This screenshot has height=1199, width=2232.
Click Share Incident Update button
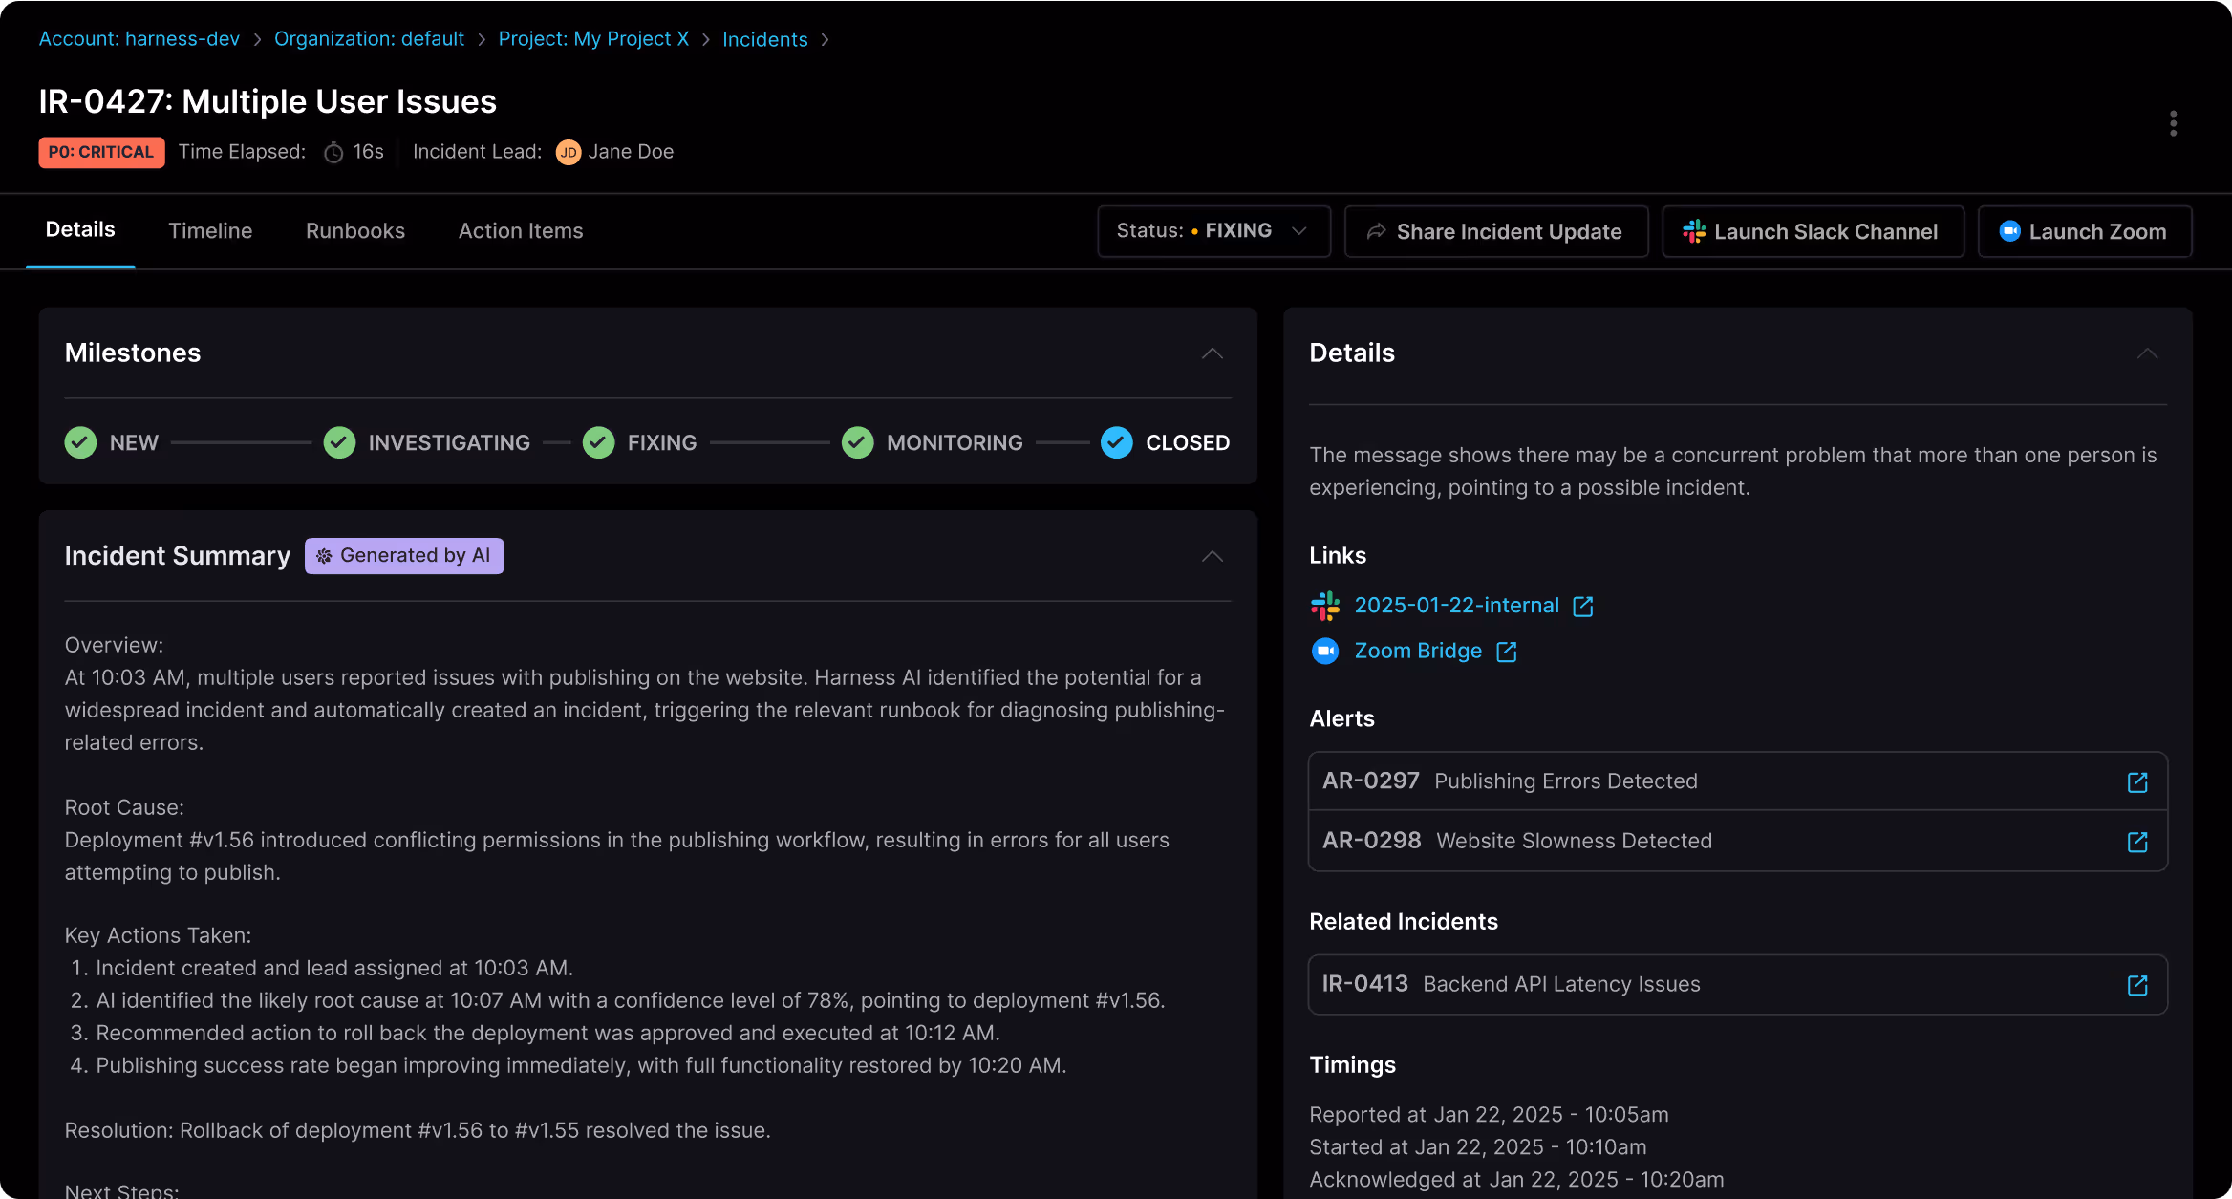click(1496, 231)
